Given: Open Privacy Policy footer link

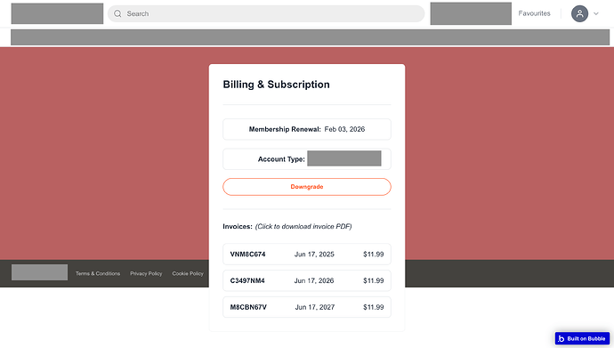Looking at the screenshot, I should tap(146, 273).
